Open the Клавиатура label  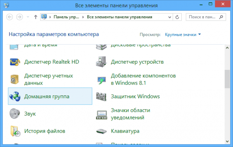[x=125, y=131]
